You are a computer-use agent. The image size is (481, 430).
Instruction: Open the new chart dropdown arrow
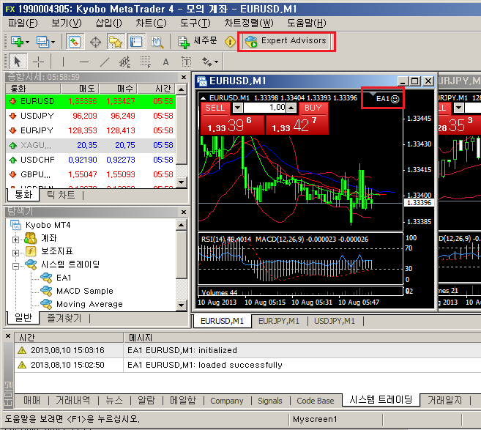pos(28,42)
